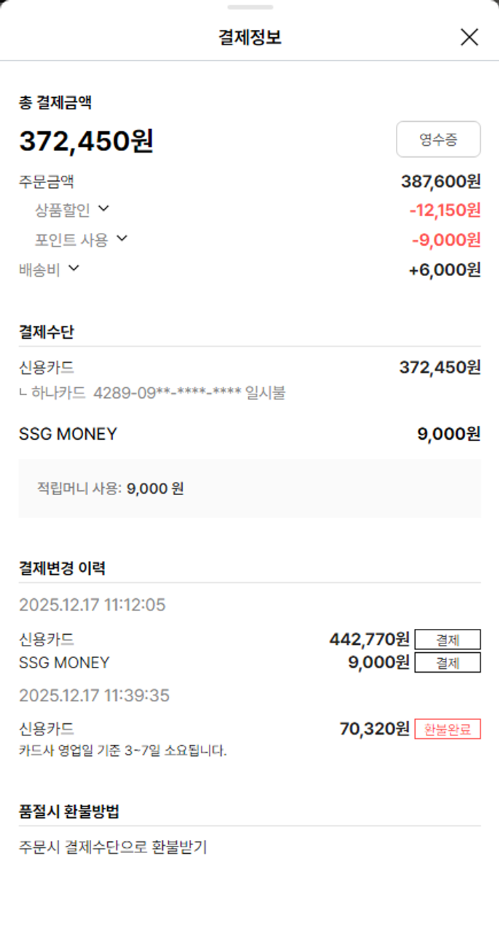
Task: Select the 372,450원 total payment amount
Action: 86,141
